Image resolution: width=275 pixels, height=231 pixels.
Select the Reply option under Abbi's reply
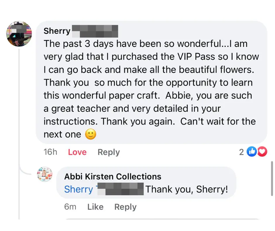point(125,207)
